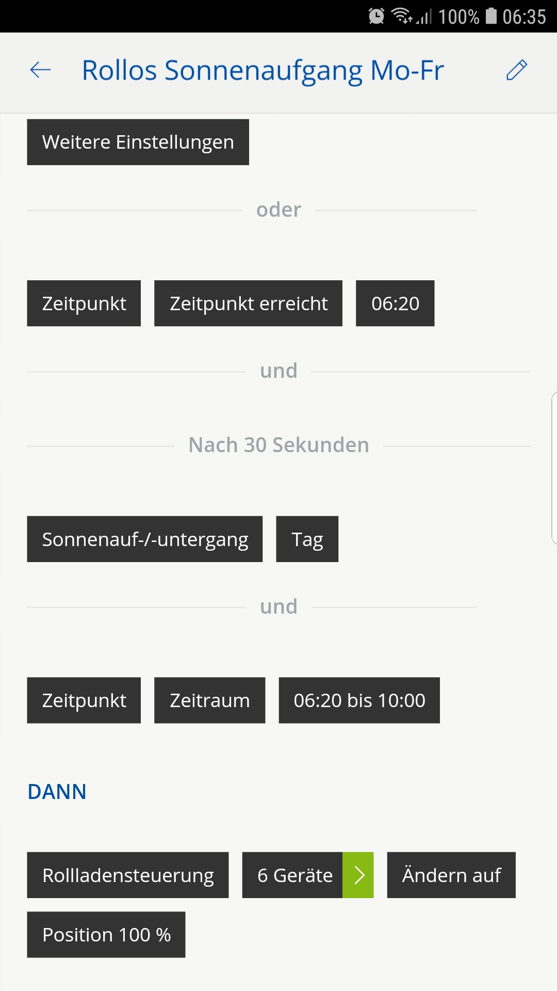Tap the back arrow icon

[40, 70]
